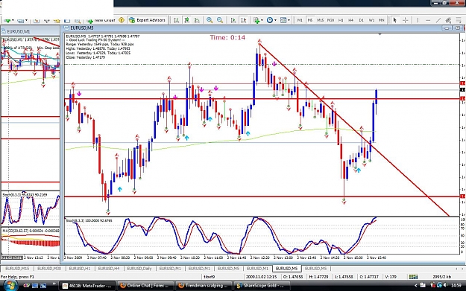Open the Strategy Tester magnifier icon

pyautogui.click(x=78, y=20)
